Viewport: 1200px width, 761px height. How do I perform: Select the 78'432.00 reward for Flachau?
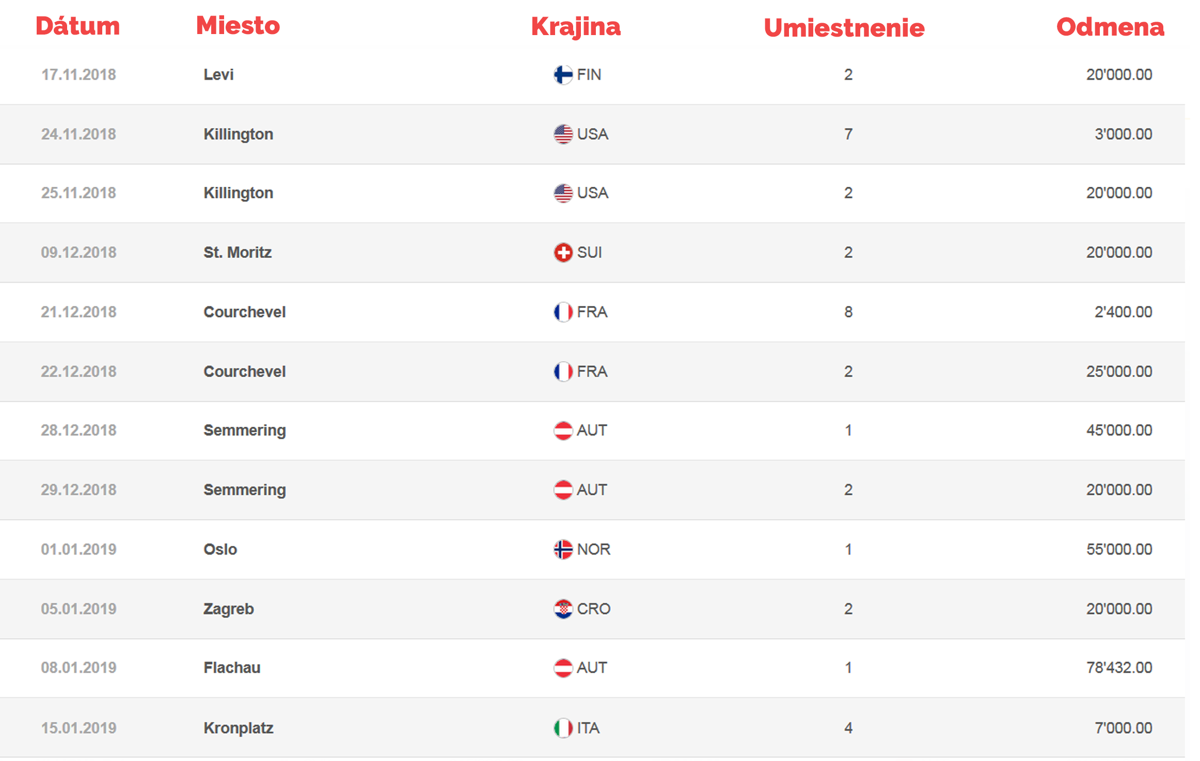point(1119,668)
